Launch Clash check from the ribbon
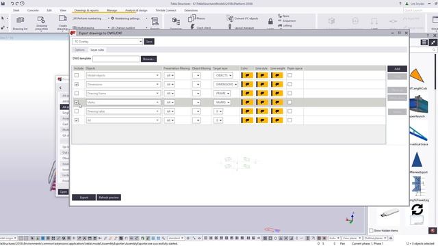The height and width of the screenshot is (246, 438). click(x=200, y=27)
